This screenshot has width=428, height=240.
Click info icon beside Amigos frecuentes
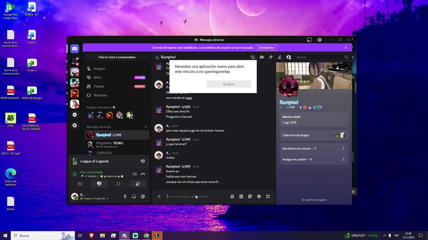click(114, 107)
